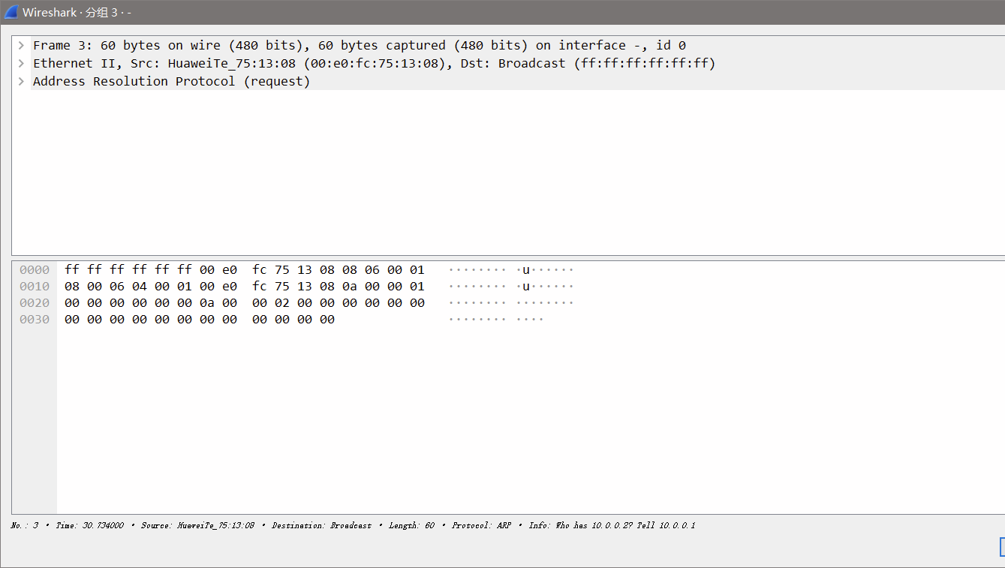This screenshot has height=568, width=1005.
Task: Select byte '13' in hex row 0000
Action: (305, 270)
